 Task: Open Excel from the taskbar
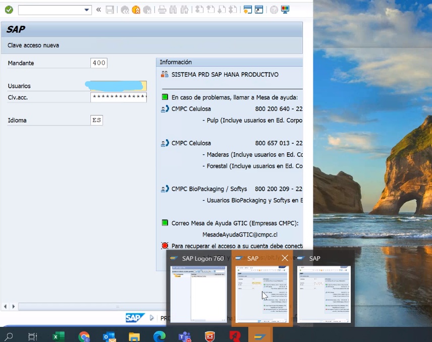pyautogui.click(x=59, y=336)
